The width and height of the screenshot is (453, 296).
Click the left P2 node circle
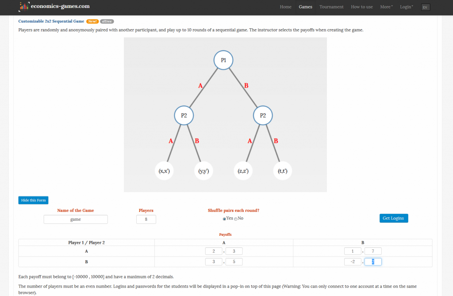(x=184, y=115)
